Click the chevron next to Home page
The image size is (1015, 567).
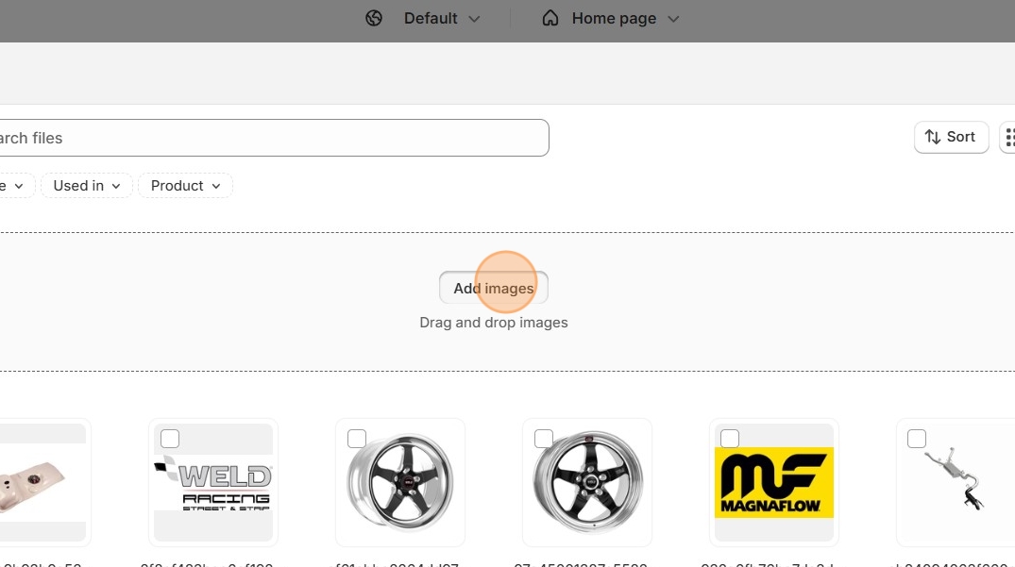tap(673, 19)
